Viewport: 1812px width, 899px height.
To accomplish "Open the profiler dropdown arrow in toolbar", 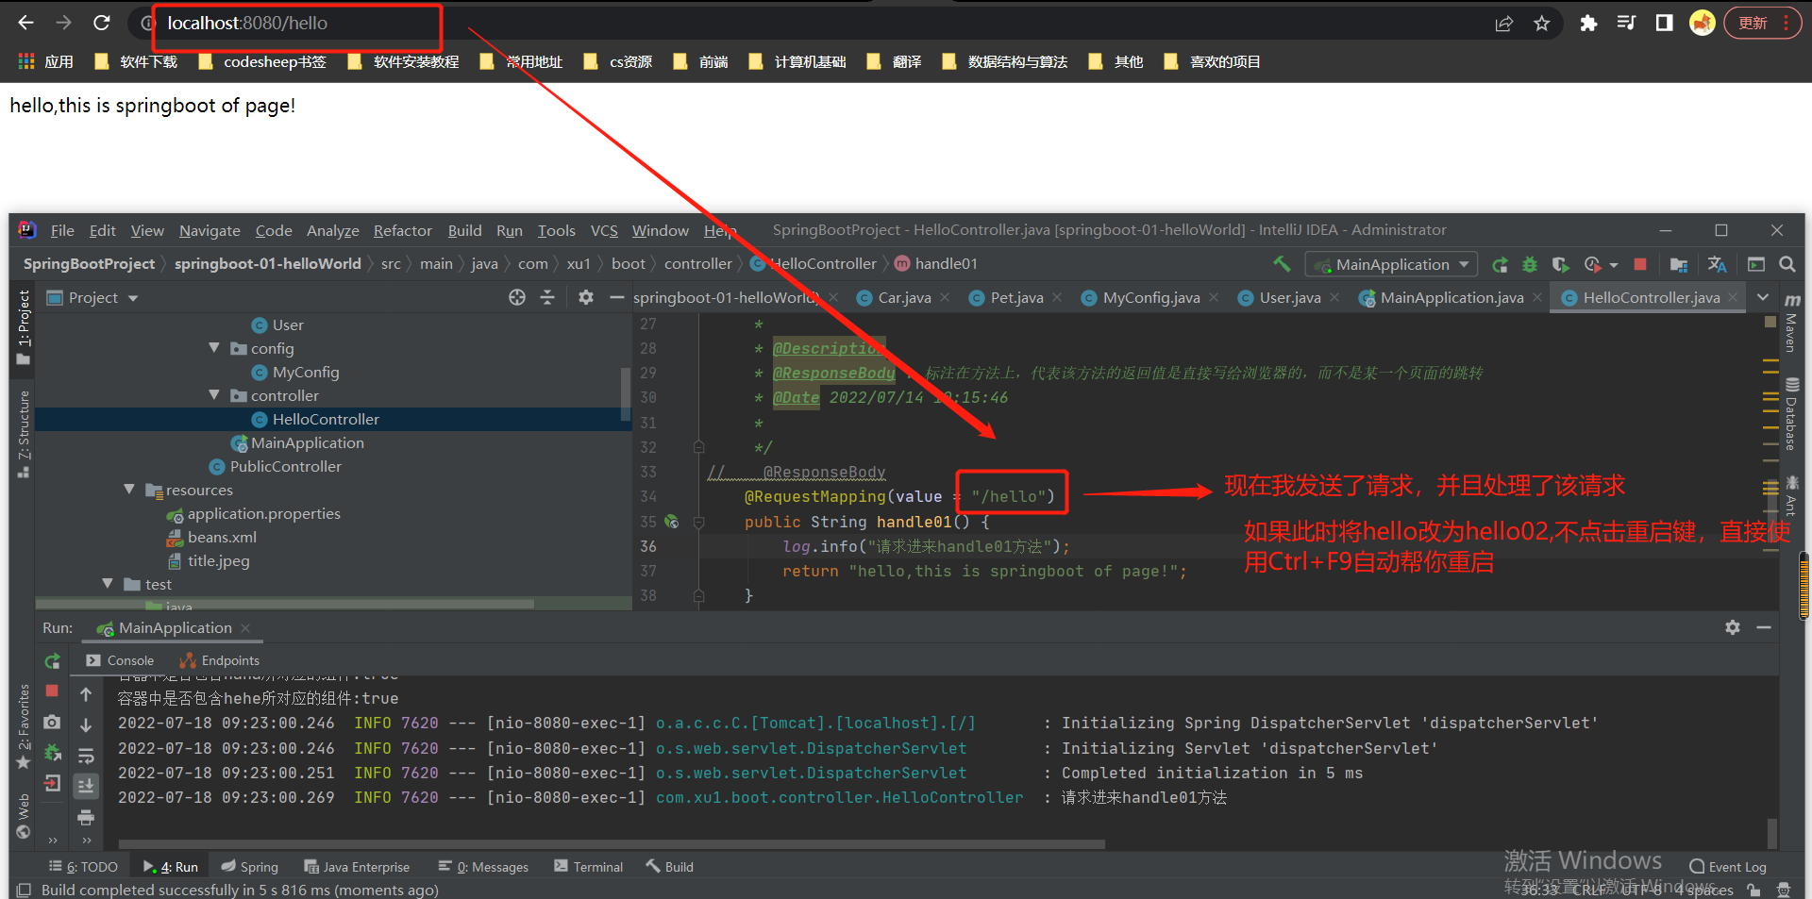I will click(x=1614, y=265).
